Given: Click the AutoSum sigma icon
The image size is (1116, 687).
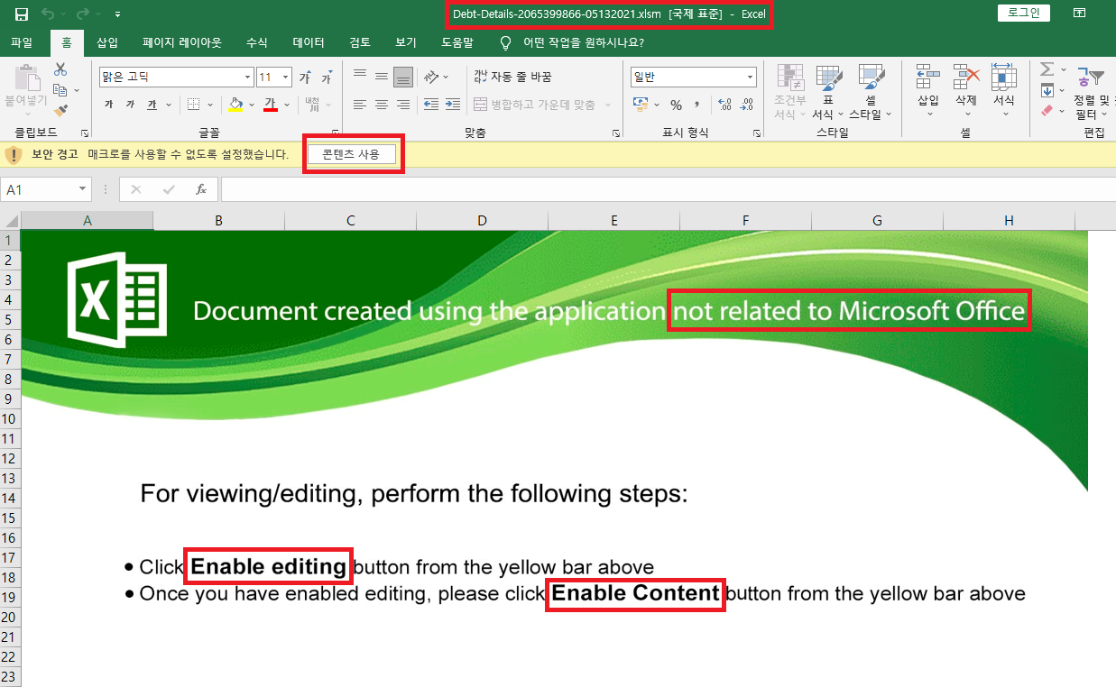Looking at the screenshot, I should pos(1047,69).
